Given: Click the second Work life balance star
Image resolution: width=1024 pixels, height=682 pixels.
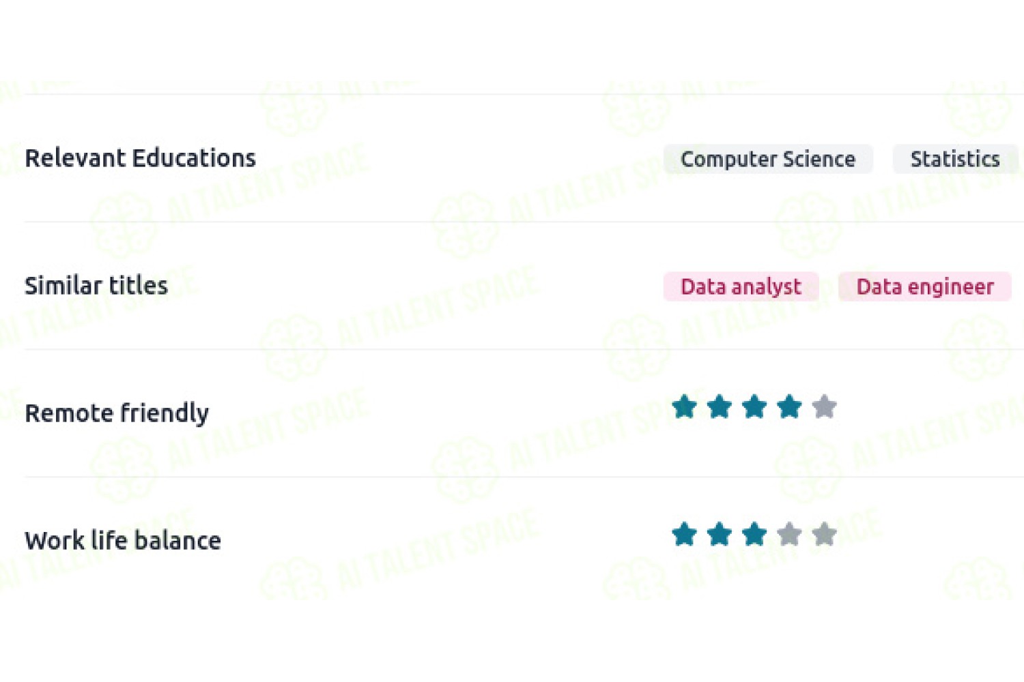Looking at the screenshot, I should pos(719,535).
